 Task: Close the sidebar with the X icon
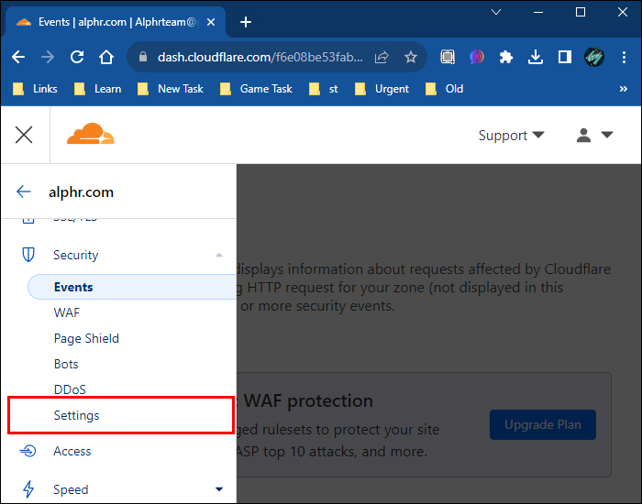[x=24, y=136]
